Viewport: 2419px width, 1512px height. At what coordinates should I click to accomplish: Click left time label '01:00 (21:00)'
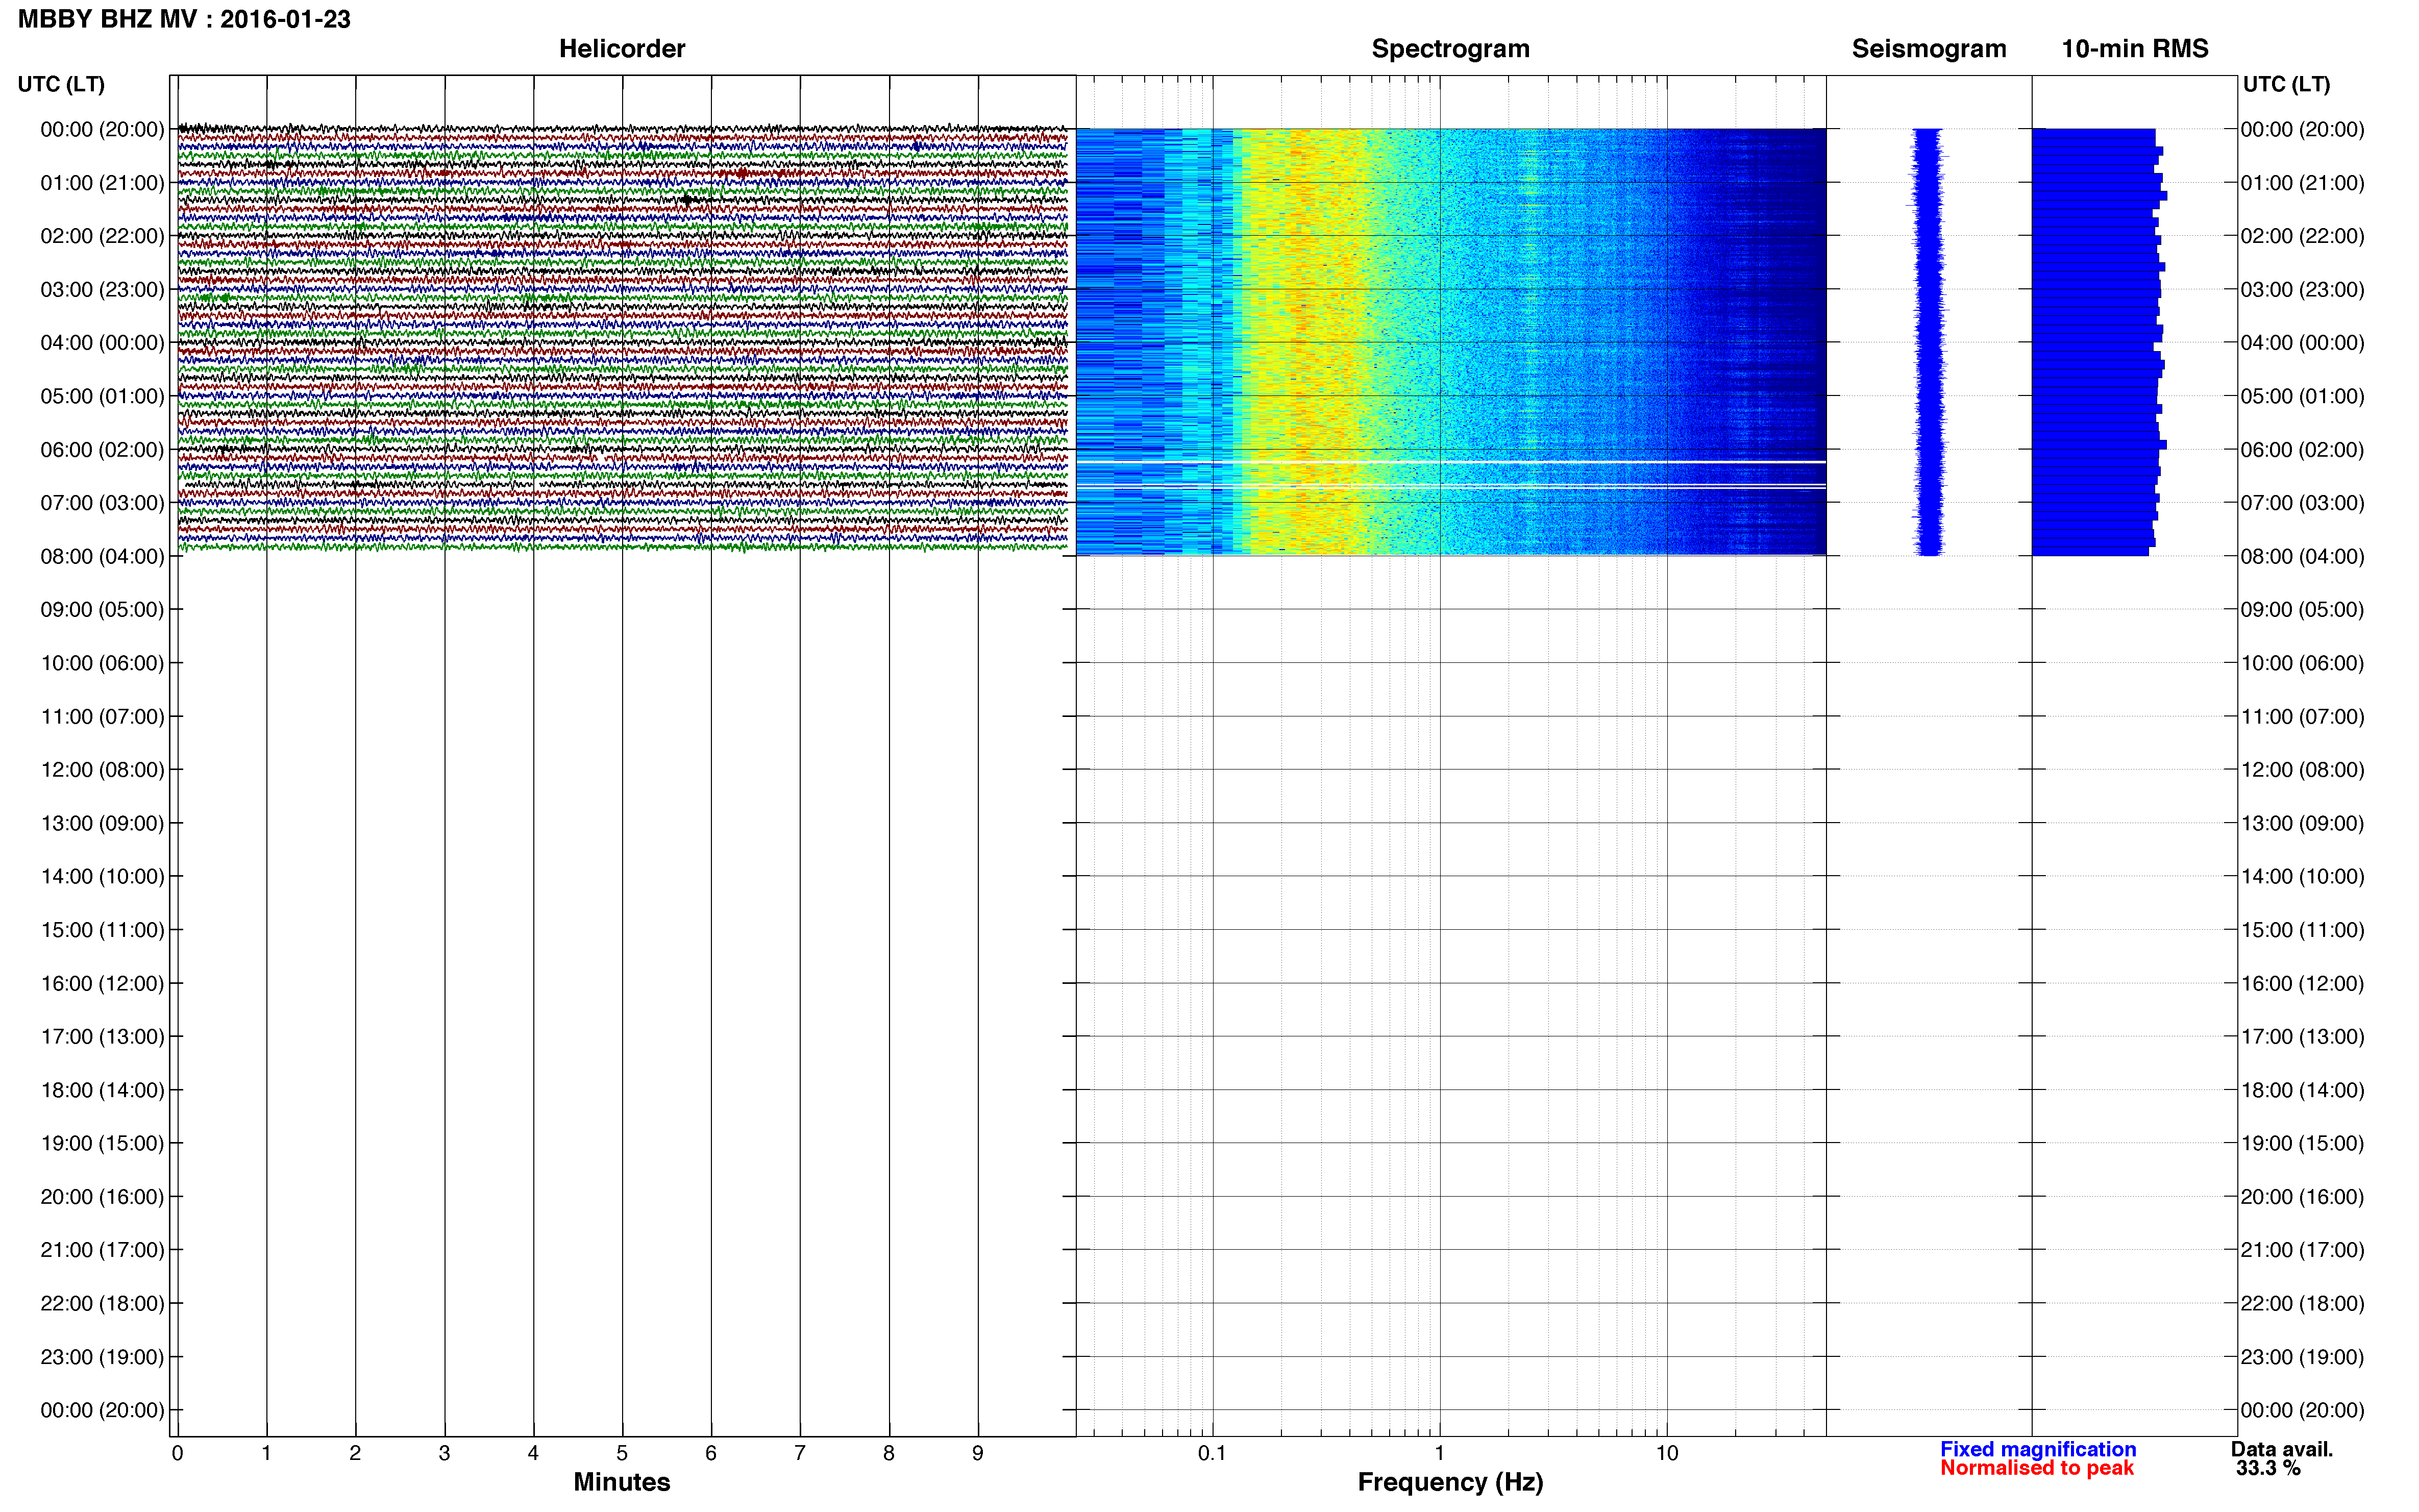pos(102,183)
